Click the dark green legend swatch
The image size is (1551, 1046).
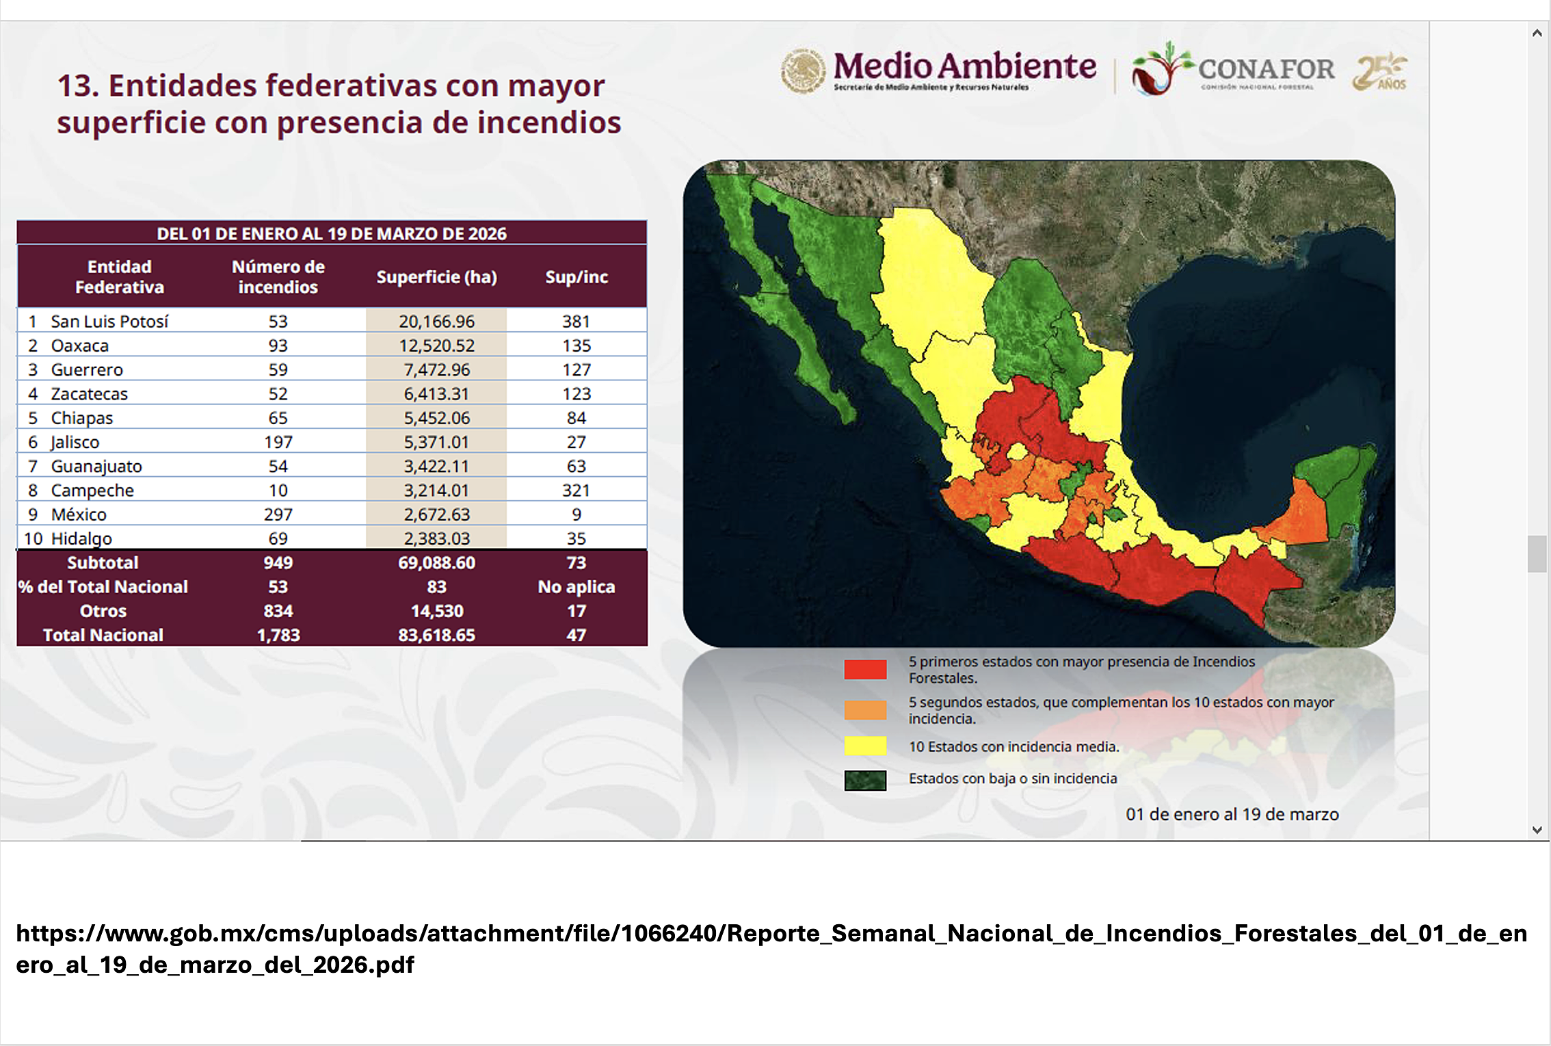pyautogui.click(x=865, y=780)
